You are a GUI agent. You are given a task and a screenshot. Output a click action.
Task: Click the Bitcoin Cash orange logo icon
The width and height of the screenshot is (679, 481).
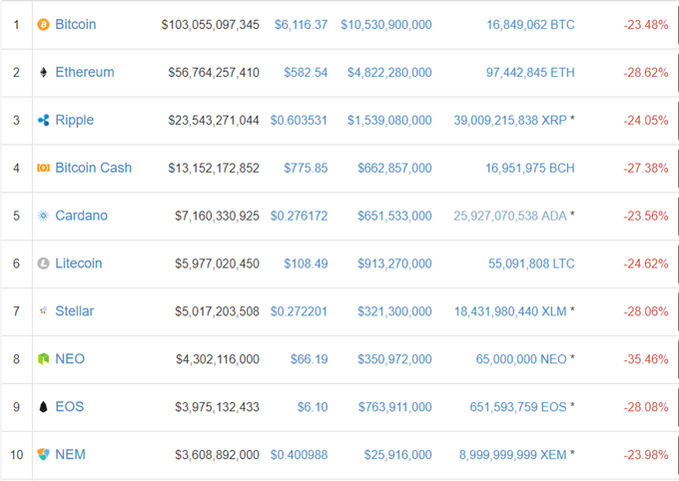[43, 168]
